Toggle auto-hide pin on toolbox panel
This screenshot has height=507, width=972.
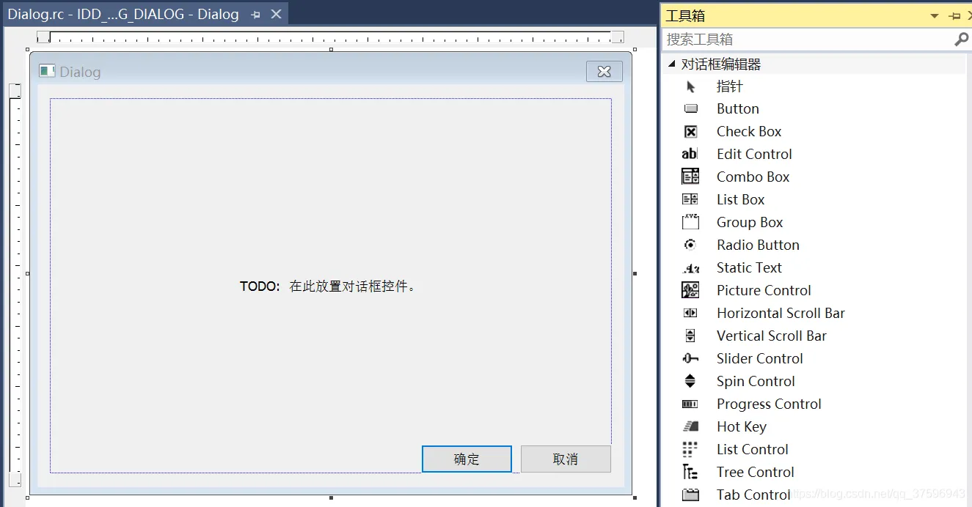(954, 15)
